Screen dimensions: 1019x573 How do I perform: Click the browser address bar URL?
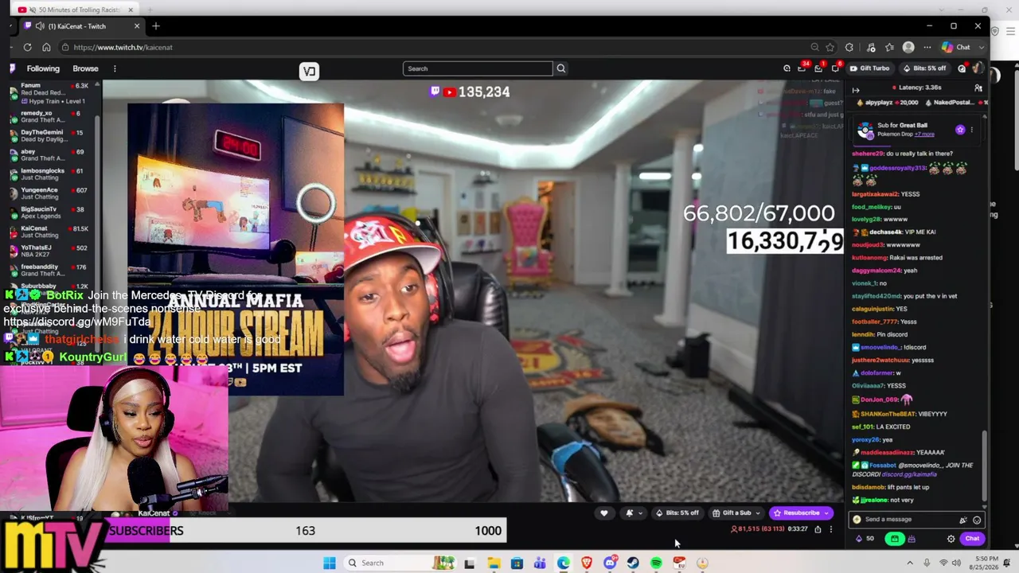123,47
